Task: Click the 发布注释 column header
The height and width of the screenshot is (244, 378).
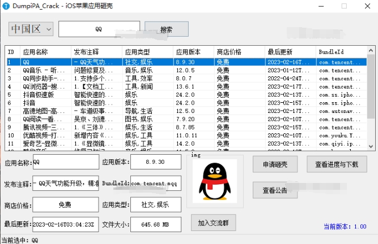Action: click(97, 52)
